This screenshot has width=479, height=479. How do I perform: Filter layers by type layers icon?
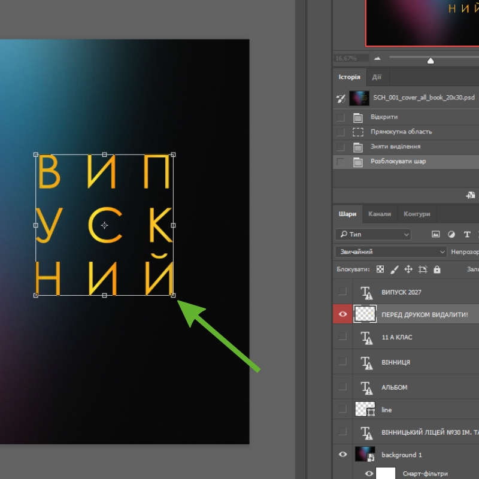[467, 234]
